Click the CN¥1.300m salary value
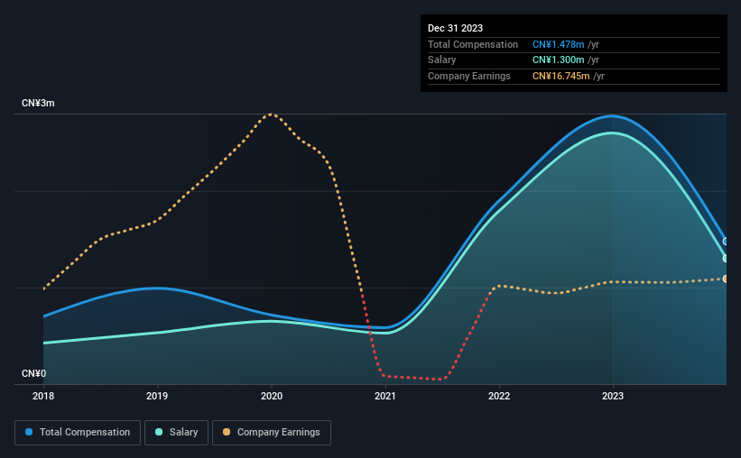741x458 pixels. click(558, 60)
